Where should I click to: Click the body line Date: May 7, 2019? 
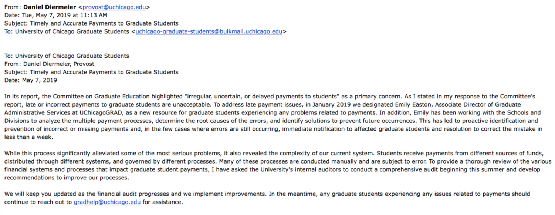pyautogui.click(x=31, y=80)
